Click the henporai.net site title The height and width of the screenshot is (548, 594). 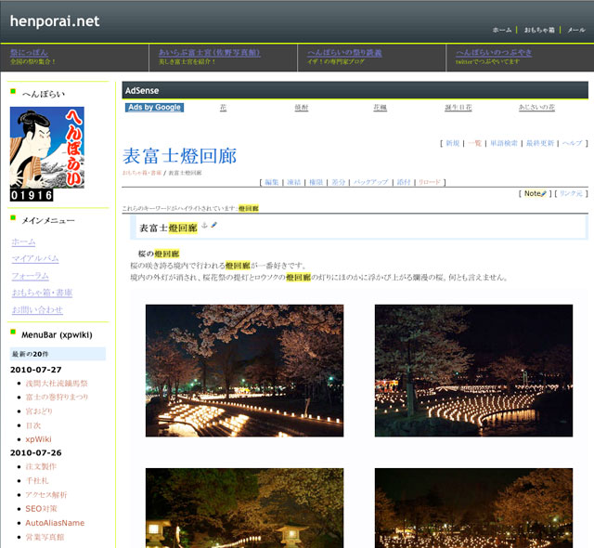pyautogui.click(x=54, y=20)
